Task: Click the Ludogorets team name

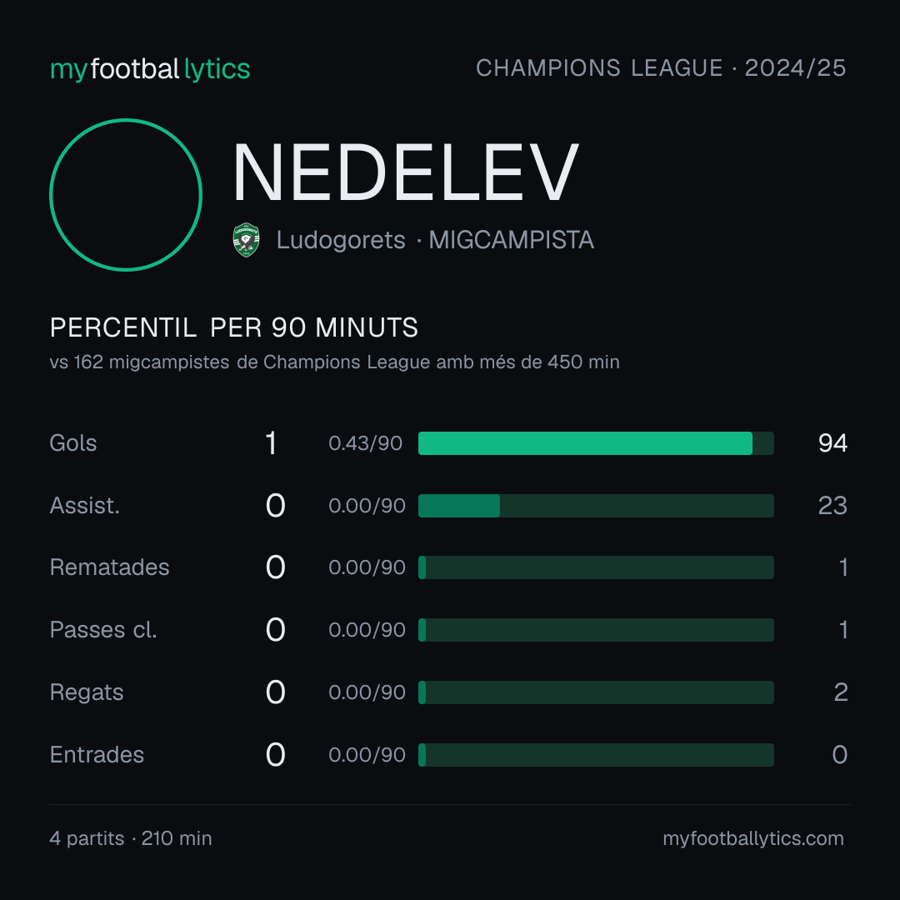Action: [341, 240]
